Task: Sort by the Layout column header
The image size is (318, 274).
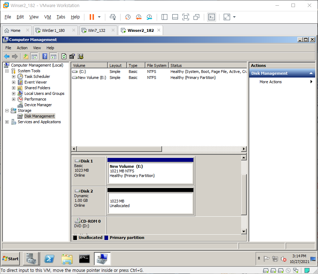Action: coord(117,65)
